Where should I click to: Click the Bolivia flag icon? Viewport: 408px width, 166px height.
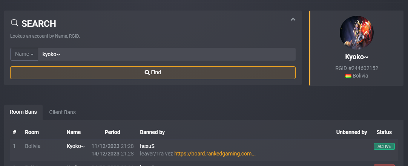click(x=348, y=76)
